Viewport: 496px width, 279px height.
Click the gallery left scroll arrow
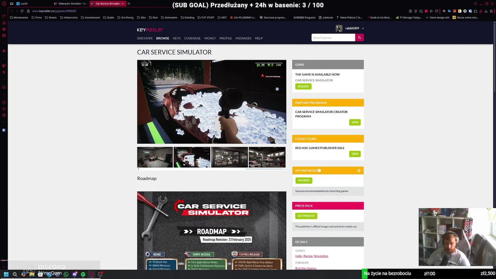click(138, 169)
